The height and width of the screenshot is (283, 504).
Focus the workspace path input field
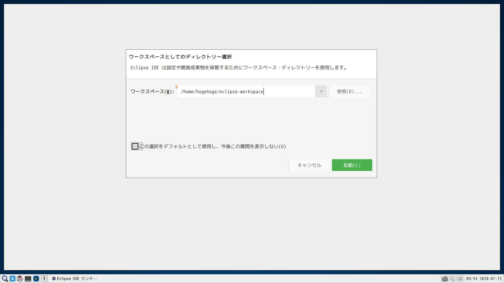coord(246,91)
